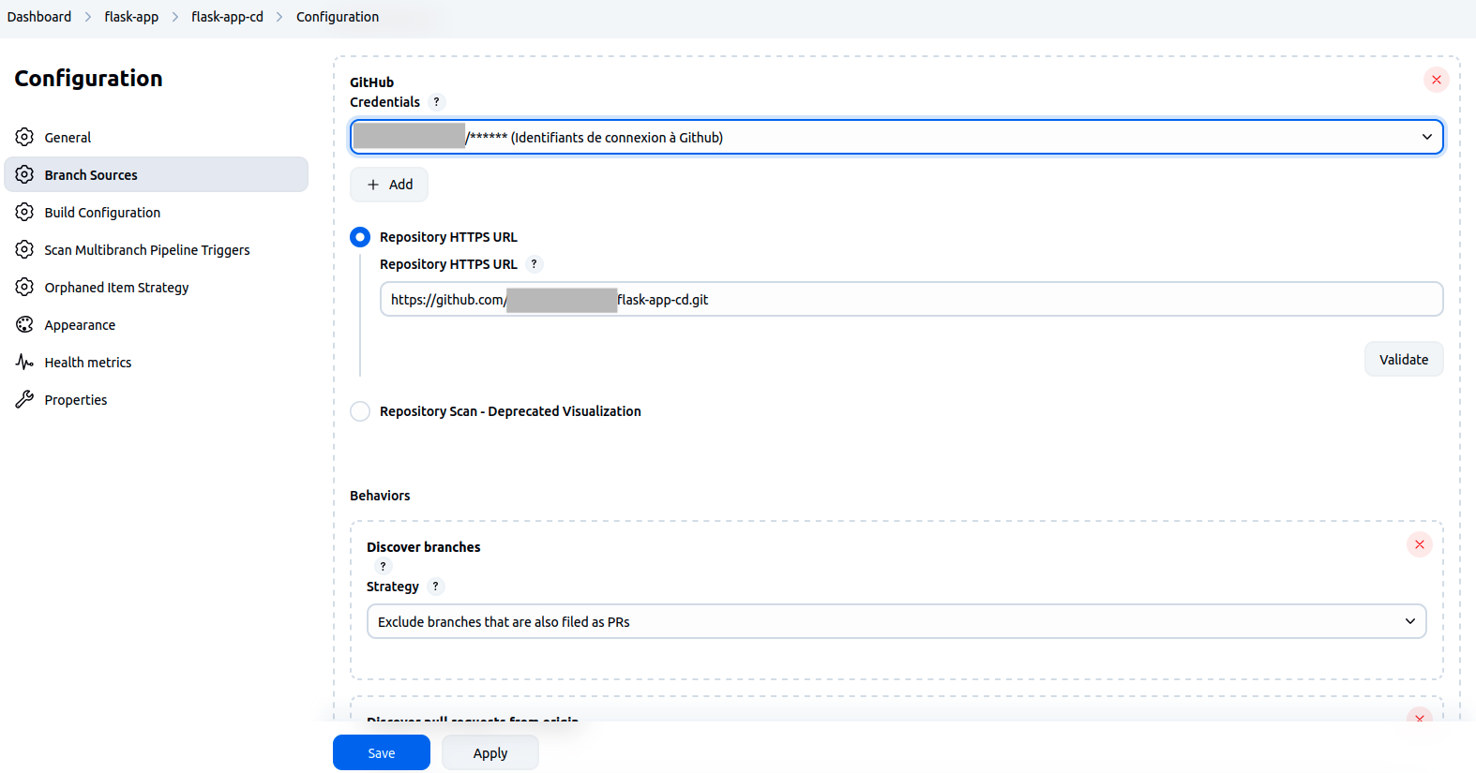Screen dimensions: 1476x773
Task: Open Orphaned Item Strategy section
Action: [116, 288]
